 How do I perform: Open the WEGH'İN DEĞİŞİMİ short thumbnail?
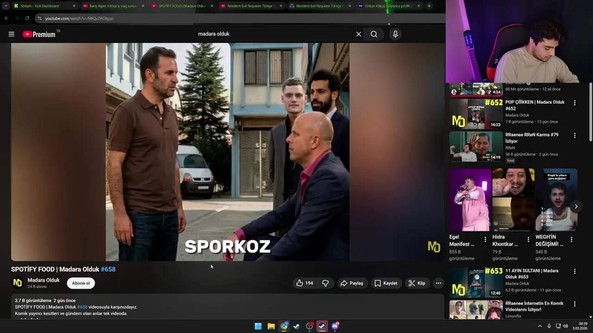pos(556,200)
